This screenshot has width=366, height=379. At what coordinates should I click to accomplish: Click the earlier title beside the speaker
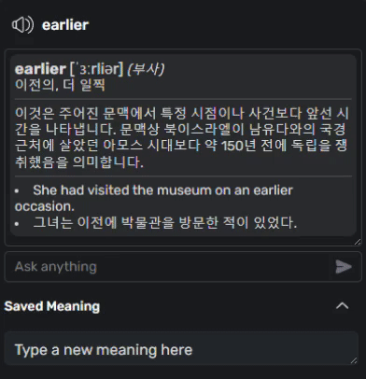point(65,25)
